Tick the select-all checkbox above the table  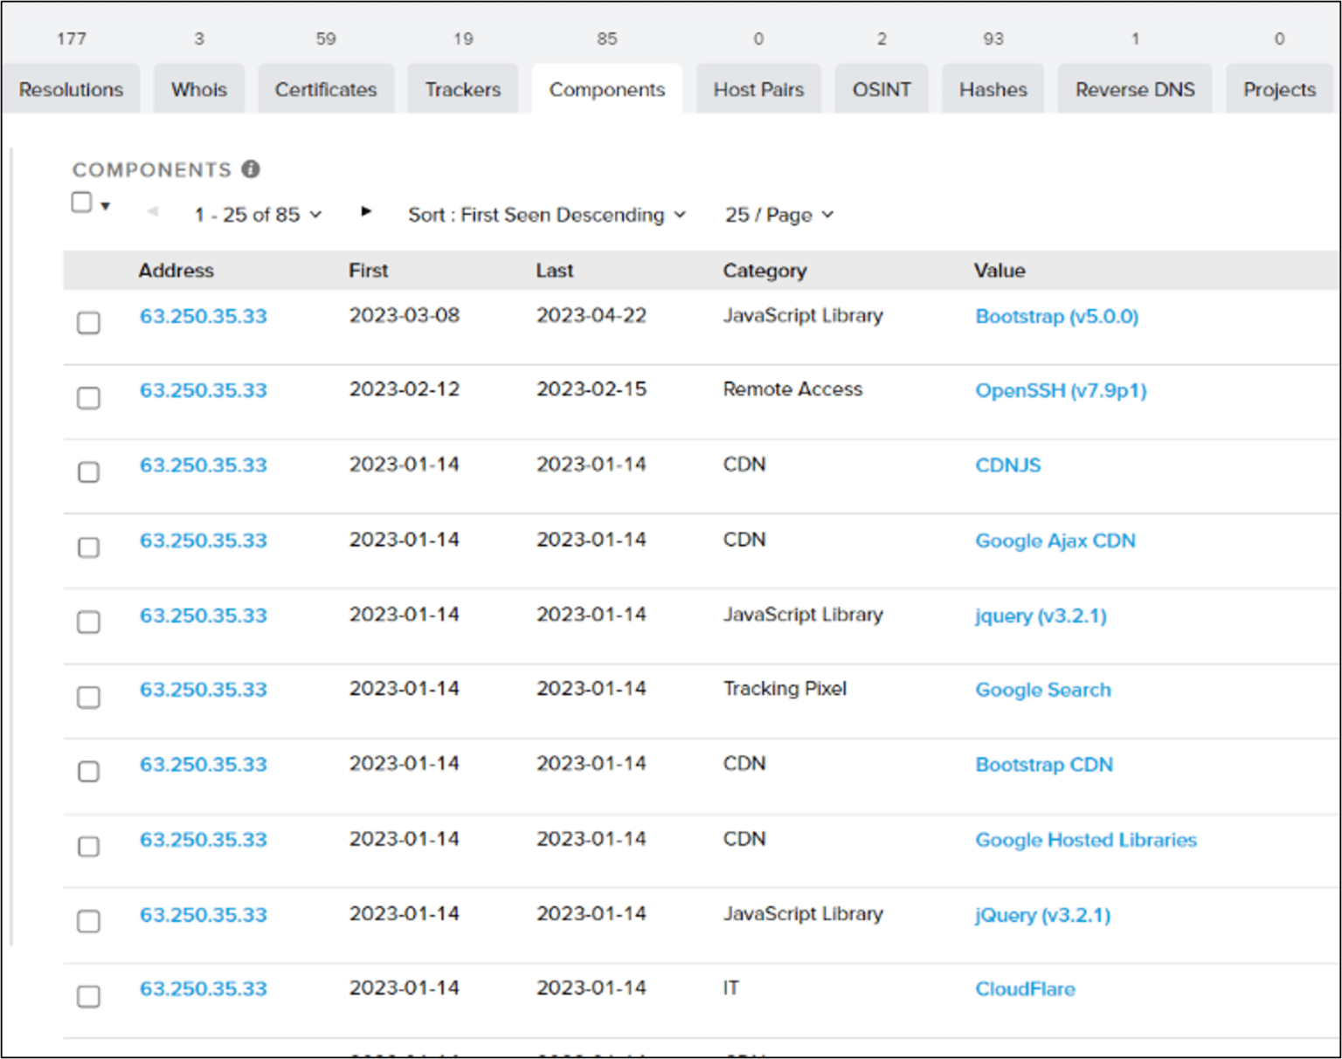(81, 203)
